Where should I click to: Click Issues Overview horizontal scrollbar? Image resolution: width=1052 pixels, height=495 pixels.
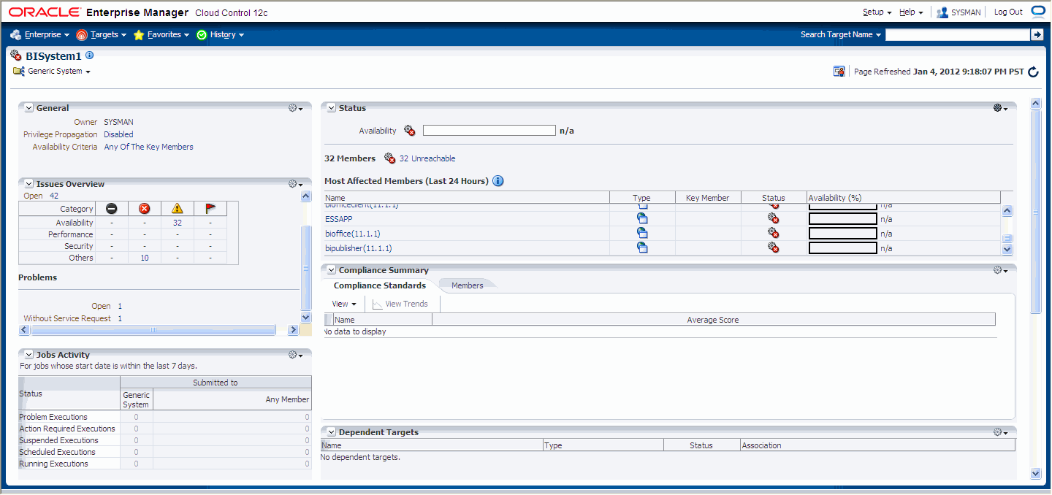[153, 330]
